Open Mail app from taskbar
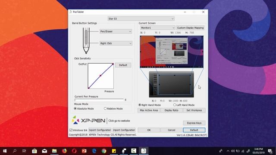Screen dimensions: 276x155 tap(44, 151)
